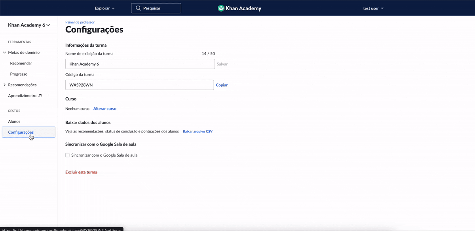Select Configurações in the sidebar
The image size is (475, 231).
pos(28,132)
